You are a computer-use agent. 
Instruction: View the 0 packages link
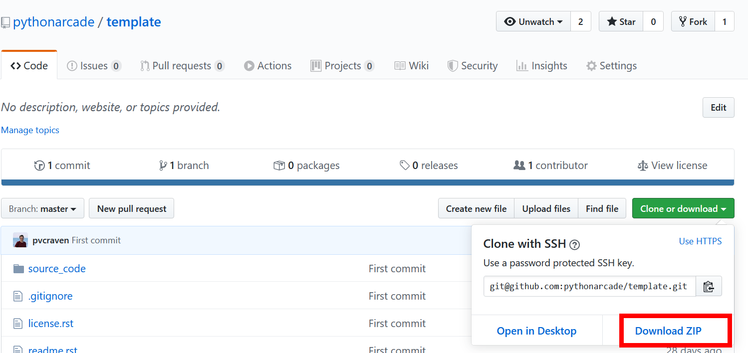click(x=306, y=166)
